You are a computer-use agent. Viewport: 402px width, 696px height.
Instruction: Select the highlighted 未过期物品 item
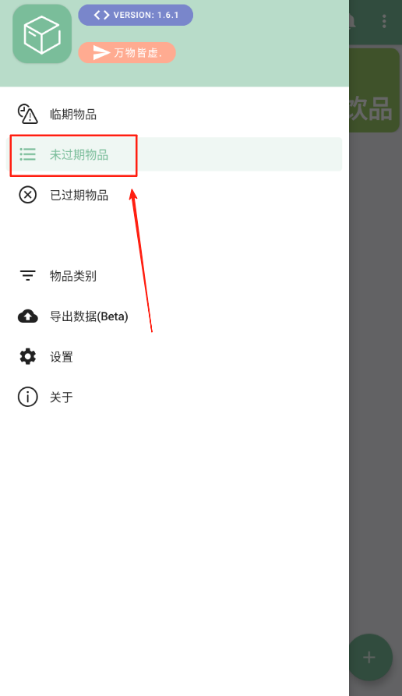[175, 154]
